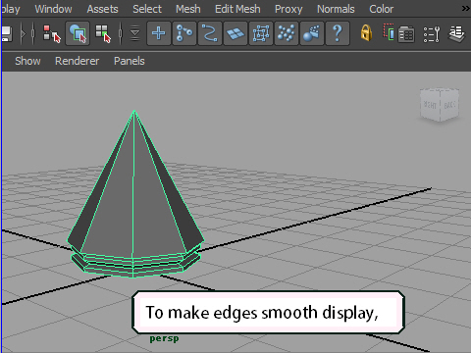The image size is (471, 353).
Task: Collapse toolbar section handle before hierarchy icon
Action: click(33, 33)
